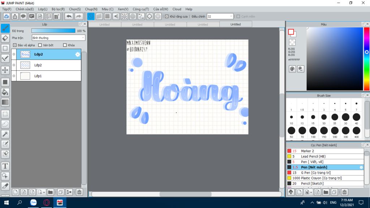Open Windows Start menu
This screenshot has width=370, height=208.
click(x=7, y=203)
